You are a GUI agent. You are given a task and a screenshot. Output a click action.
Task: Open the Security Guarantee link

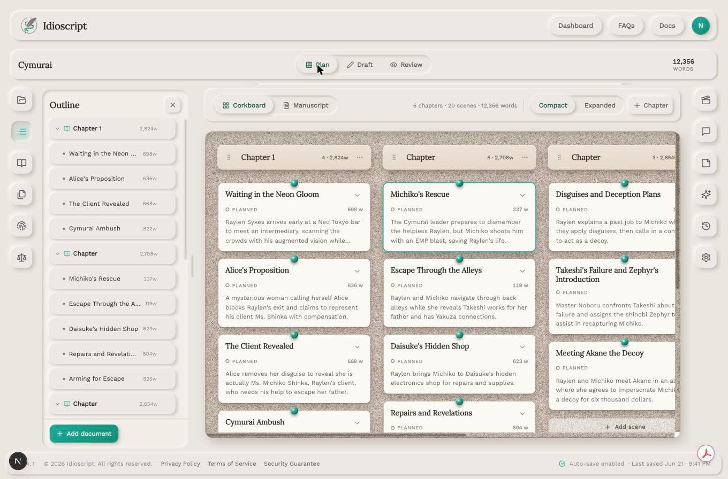292,463
